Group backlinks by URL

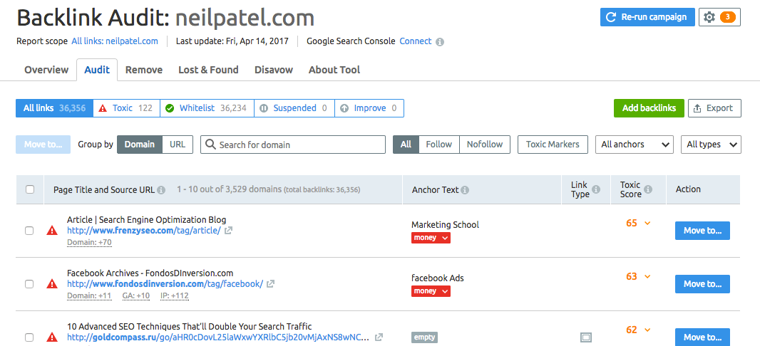(178, 145)
